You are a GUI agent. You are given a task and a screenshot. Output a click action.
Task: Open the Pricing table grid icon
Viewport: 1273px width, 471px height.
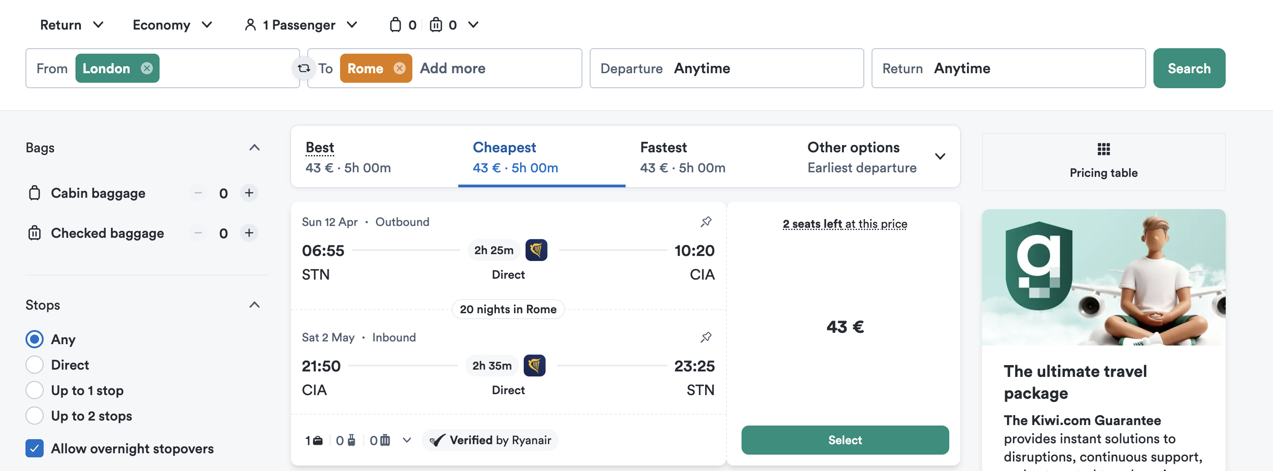click(1103, 149)
